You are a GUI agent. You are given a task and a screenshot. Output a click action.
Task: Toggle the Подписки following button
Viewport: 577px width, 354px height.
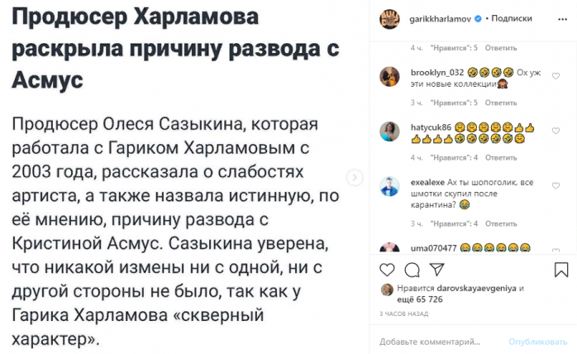click(x=513, y=17)
